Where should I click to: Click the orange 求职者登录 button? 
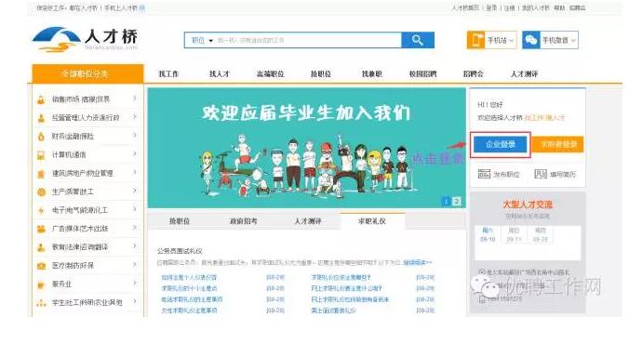coord(558,144)
